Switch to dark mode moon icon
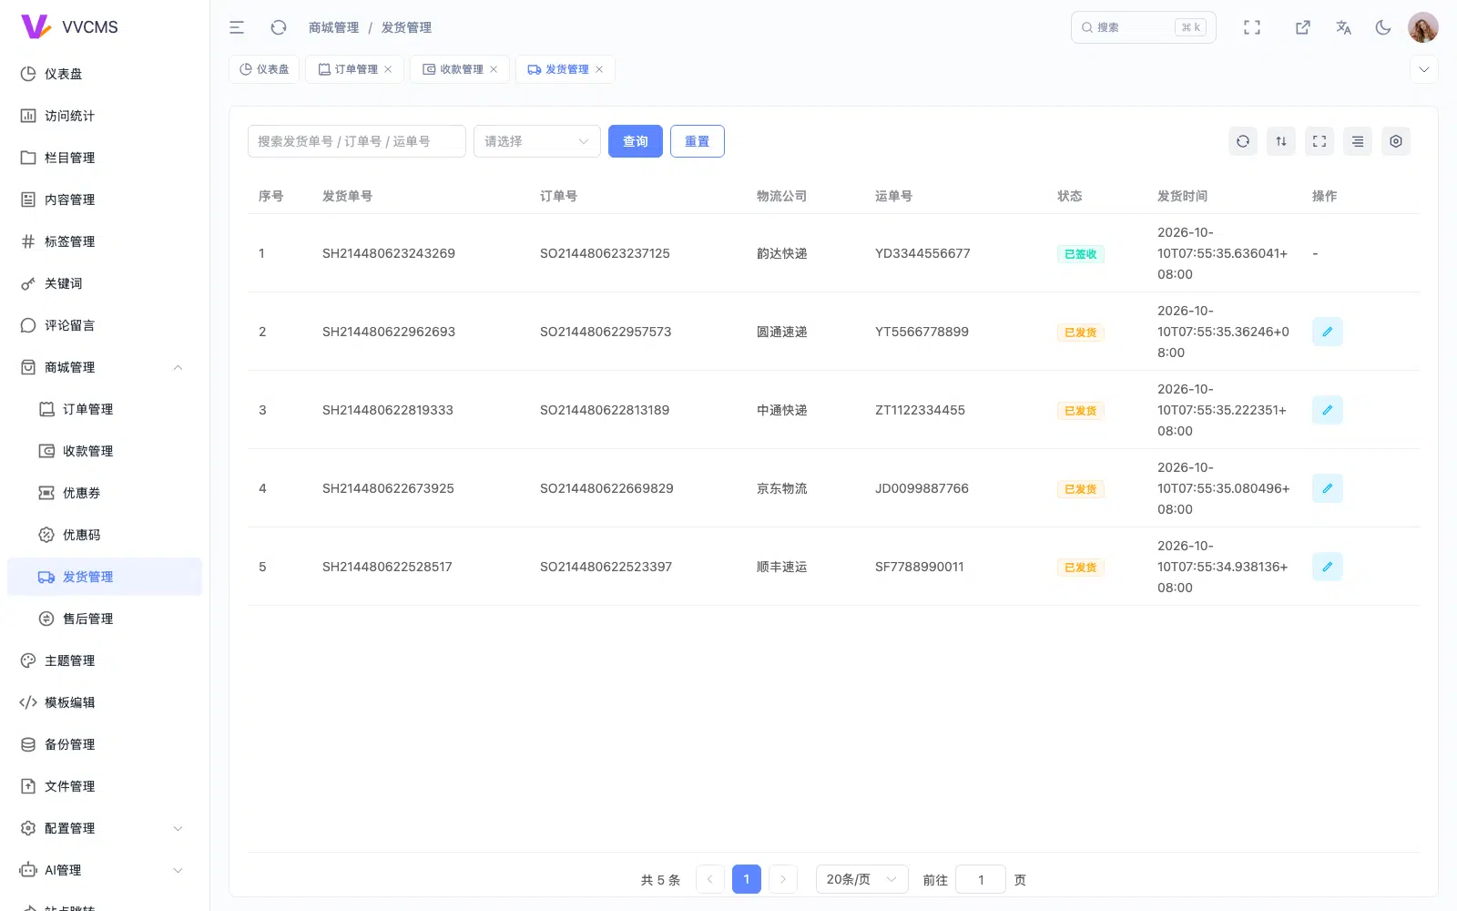 coord(1383,27)
